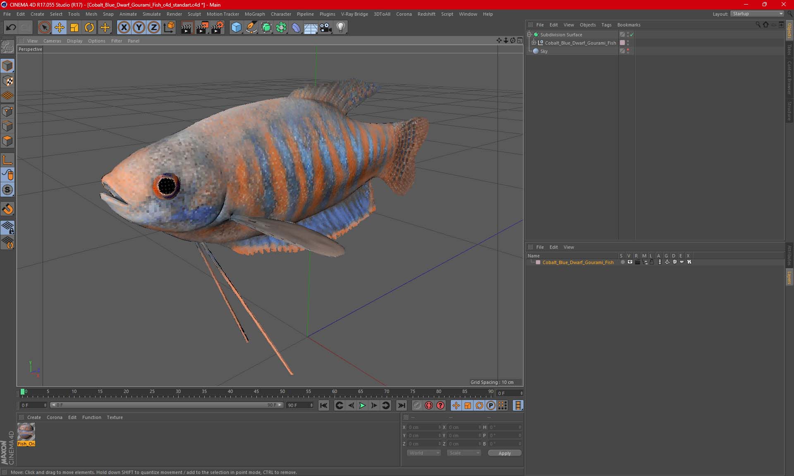The image size is (794, 476).
Task: Switch to Content Browser side tab
Action: pos(789,78)
